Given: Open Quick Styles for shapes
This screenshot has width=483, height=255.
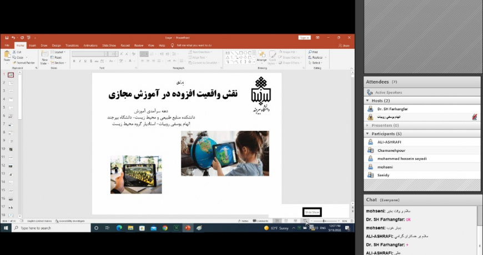Looking at the screenshot, I should [x=272, y=57].
